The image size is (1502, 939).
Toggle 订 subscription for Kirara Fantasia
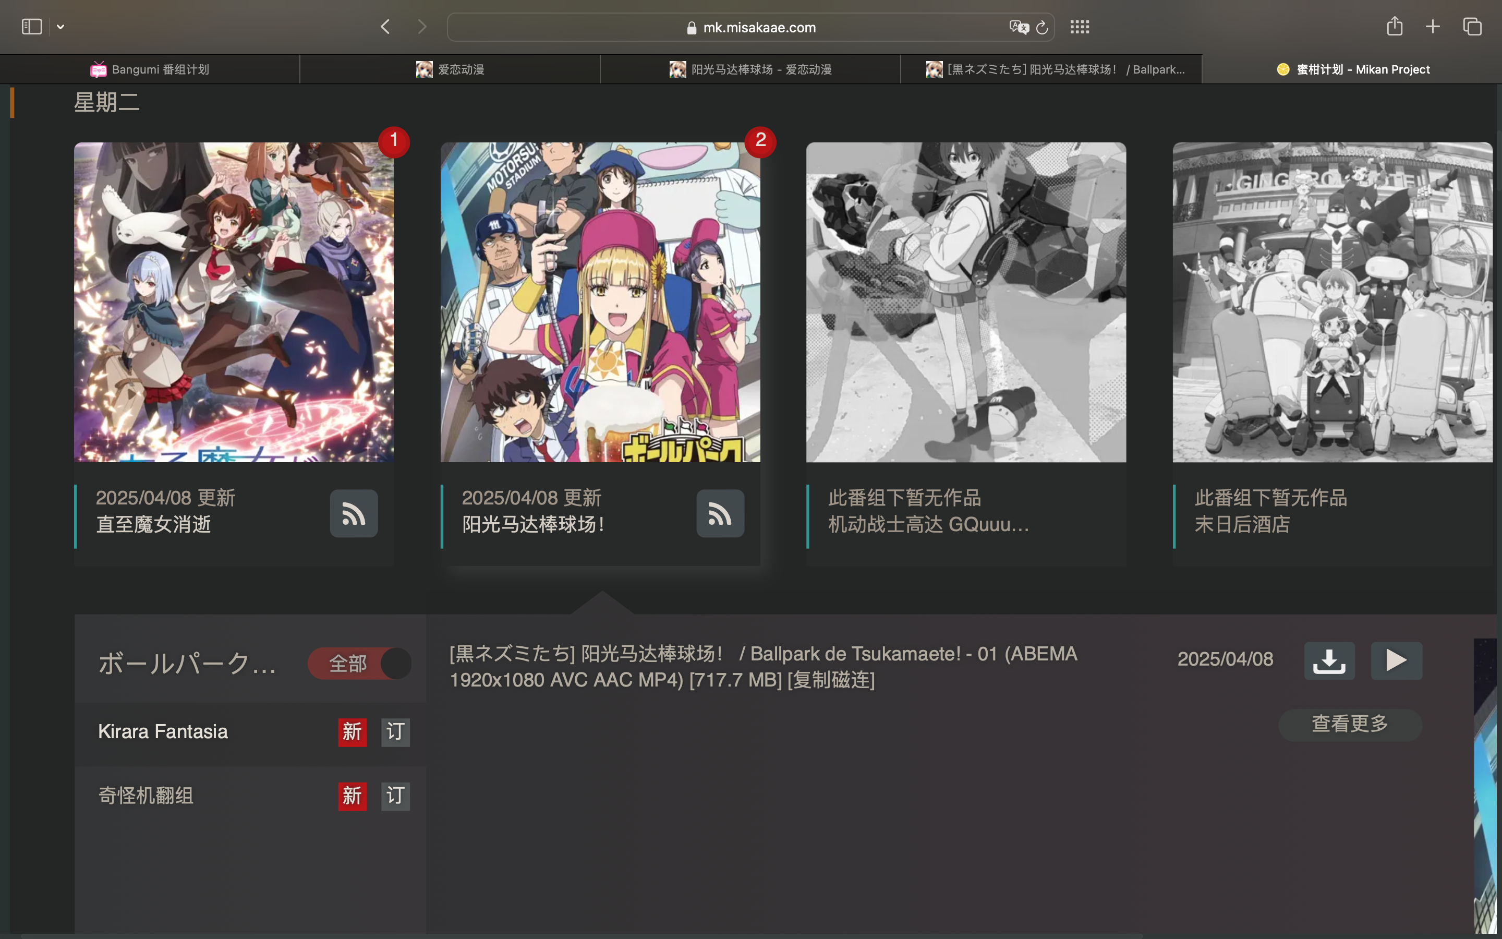395,732
